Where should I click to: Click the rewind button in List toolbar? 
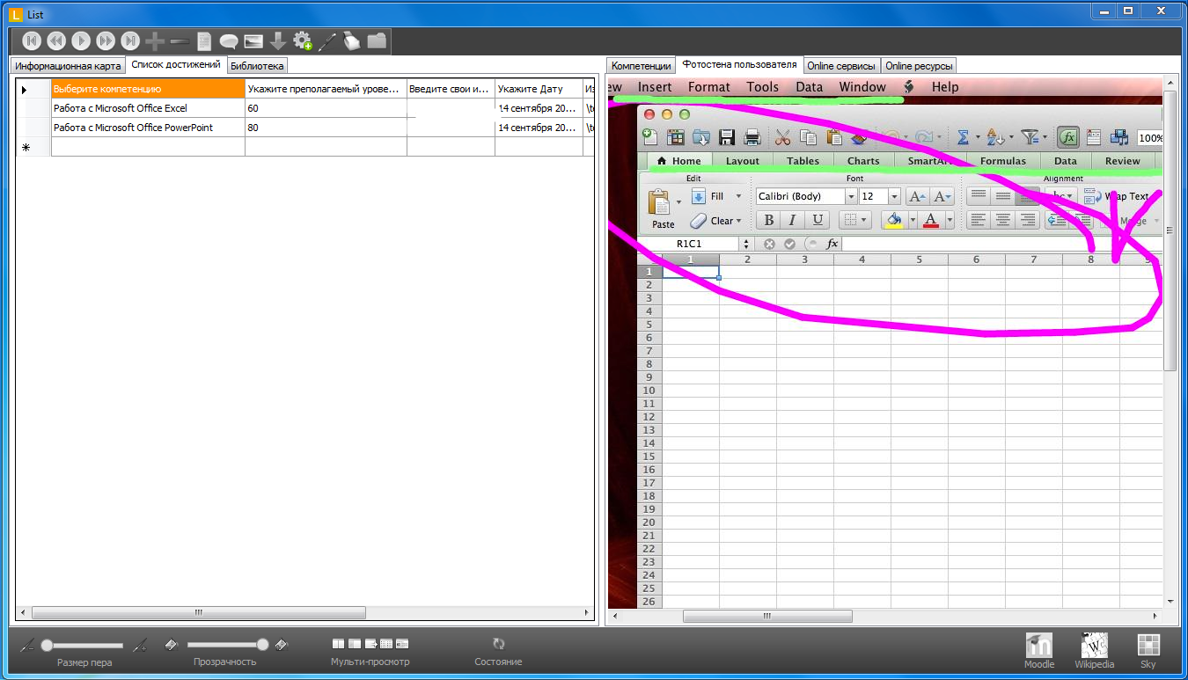(x=56, y=40)
